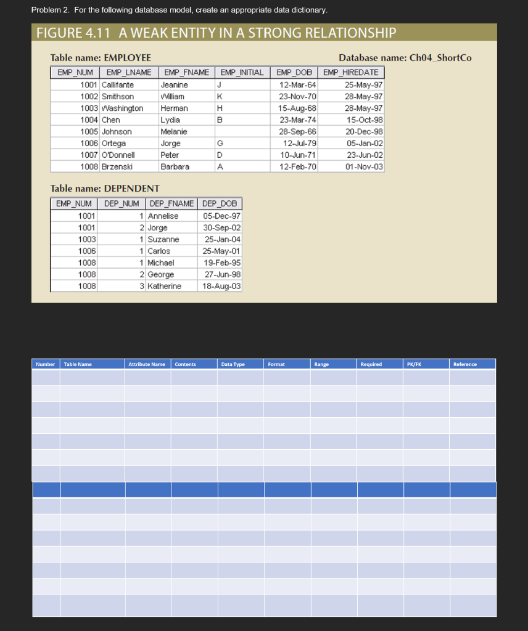
Task: Click the Database name Ch04_ShortCo label
Action: (405, 57)
